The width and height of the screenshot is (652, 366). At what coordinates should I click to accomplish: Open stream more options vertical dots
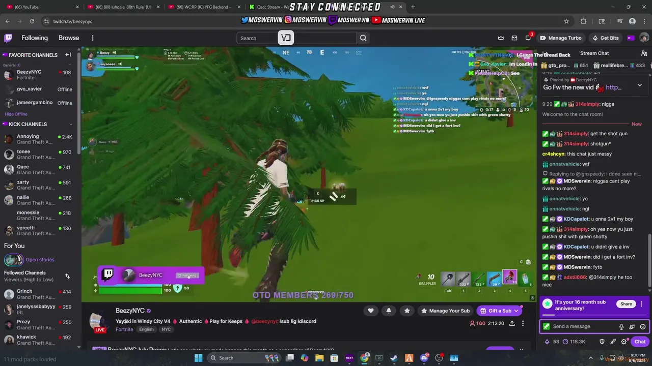(x=523, y=323)
